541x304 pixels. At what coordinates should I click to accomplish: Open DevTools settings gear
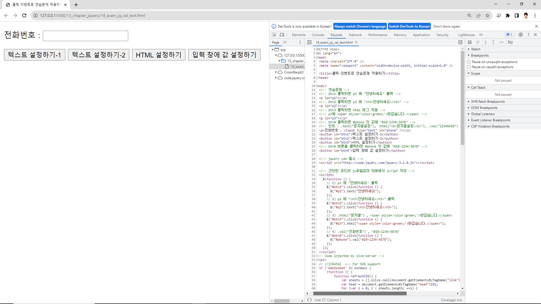click(521, 35)
